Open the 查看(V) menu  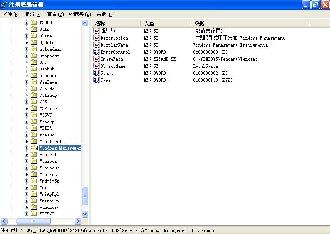(x=55, y=14)
